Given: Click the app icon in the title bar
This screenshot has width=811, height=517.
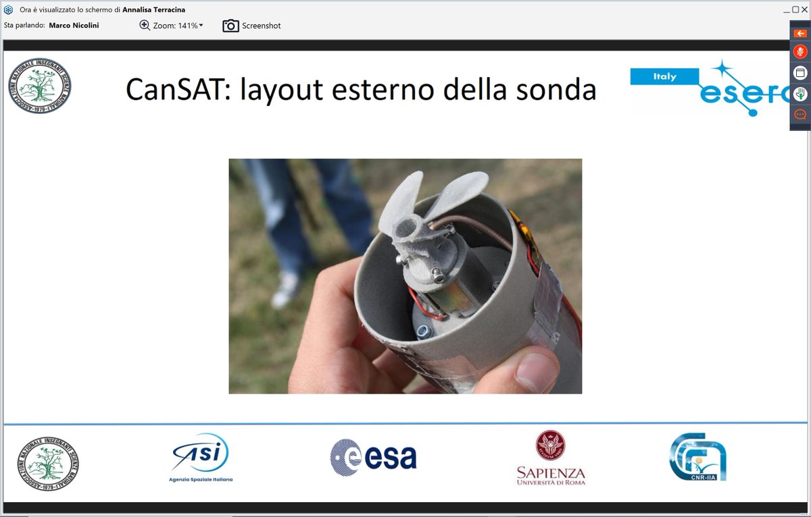Looking at the screenshot, I should [x=9, y=10].
